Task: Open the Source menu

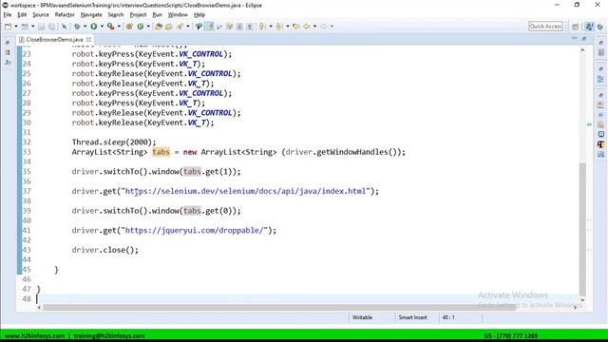Action: (41, 15)
